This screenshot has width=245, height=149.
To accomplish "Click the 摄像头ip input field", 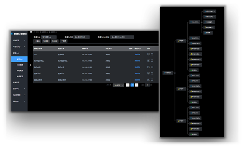I will tap(49, 37).
